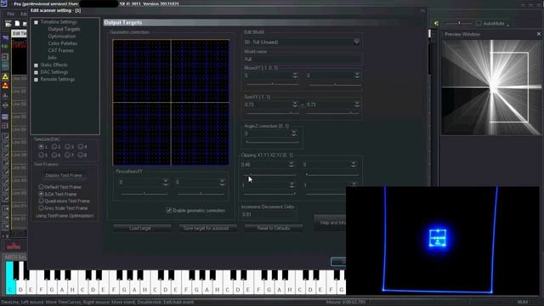Expand the DAC Settings tree node
The height and width of the screenshot is (306, 544).
click(36, 72)
